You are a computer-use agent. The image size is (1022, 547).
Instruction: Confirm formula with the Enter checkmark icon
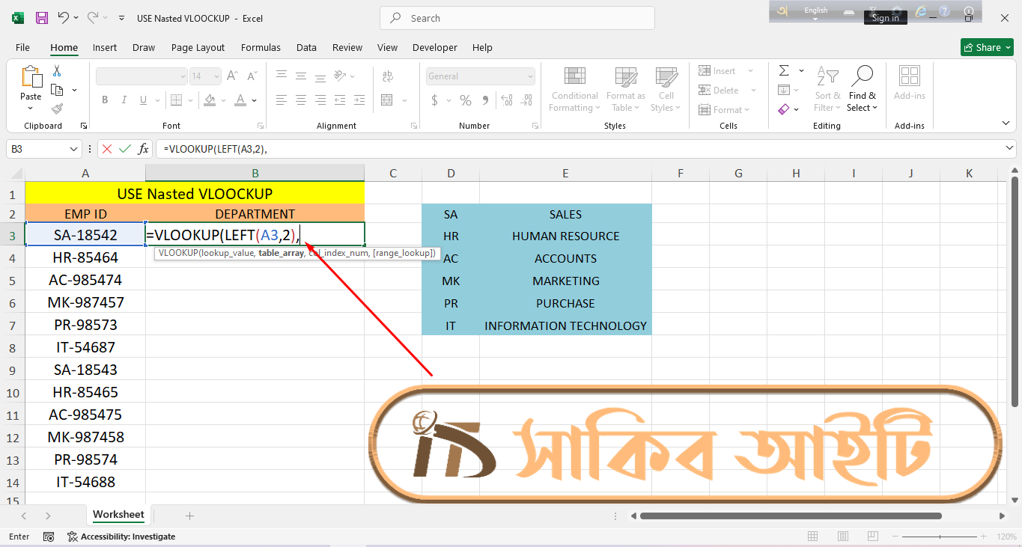tap(125, 149)
